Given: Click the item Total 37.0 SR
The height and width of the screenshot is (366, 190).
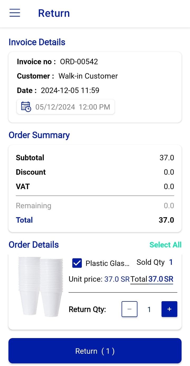Looking at the screenshot, I should (152, 279).
